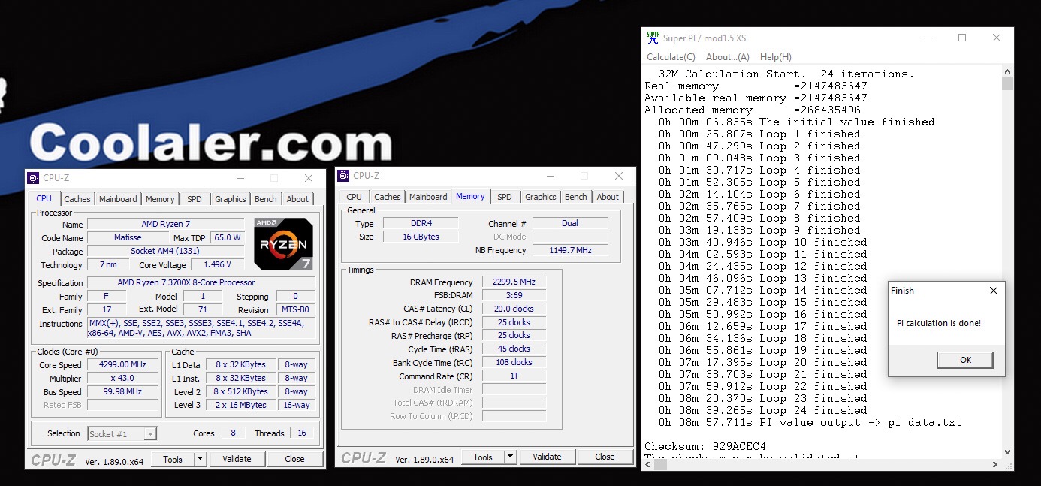Click the "PI value output -> pi_data.txt" line
The height and width of the screenshot is (486, 1041).
pyautogui.click(x=860, y=422)
